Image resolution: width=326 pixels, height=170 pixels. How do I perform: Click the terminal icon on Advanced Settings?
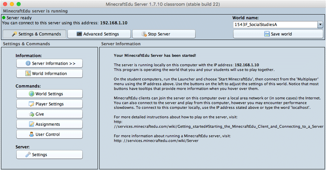tap(79, 34)
